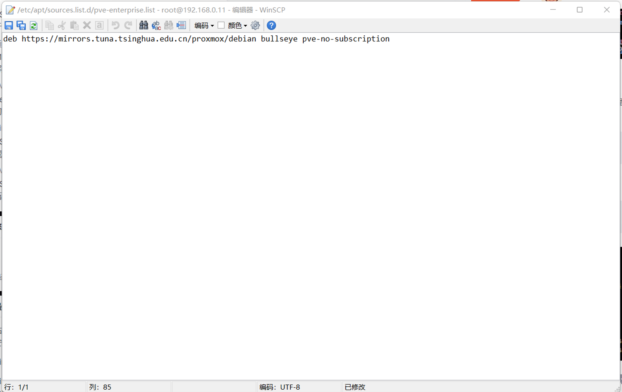Click the Save file icon
This screenshot has width=622, height=392.
pos(9,25)
